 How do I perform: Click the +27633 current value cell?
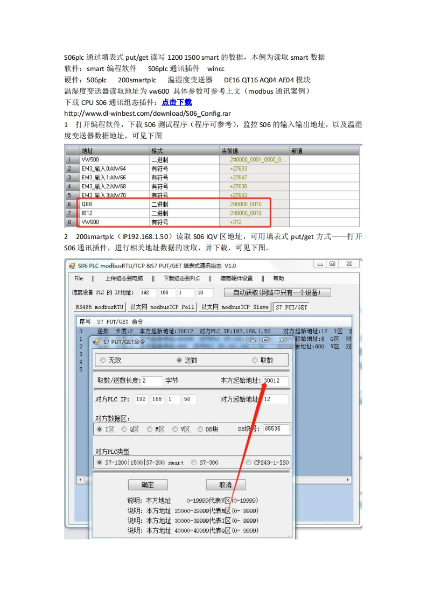click(254, 168)
